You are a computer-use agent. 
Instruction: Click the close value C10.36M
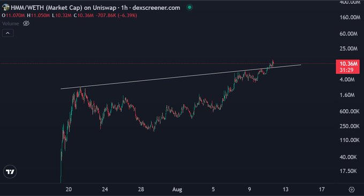point(84,16)
